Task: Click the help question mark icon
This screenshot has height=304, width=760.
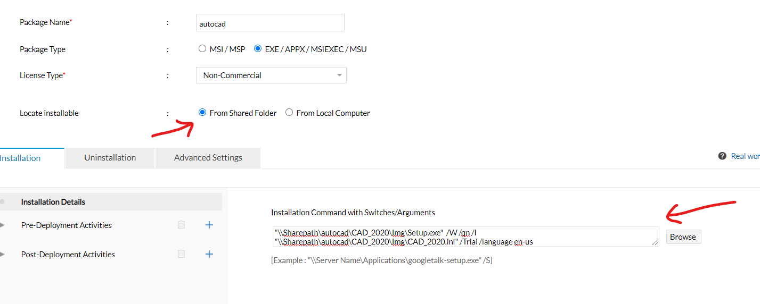Action: pyautogui.click(x=722, y=156)
